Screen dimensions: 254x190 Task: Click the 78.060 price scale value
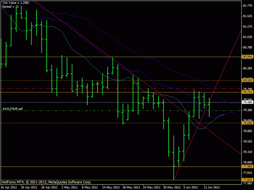247,162
